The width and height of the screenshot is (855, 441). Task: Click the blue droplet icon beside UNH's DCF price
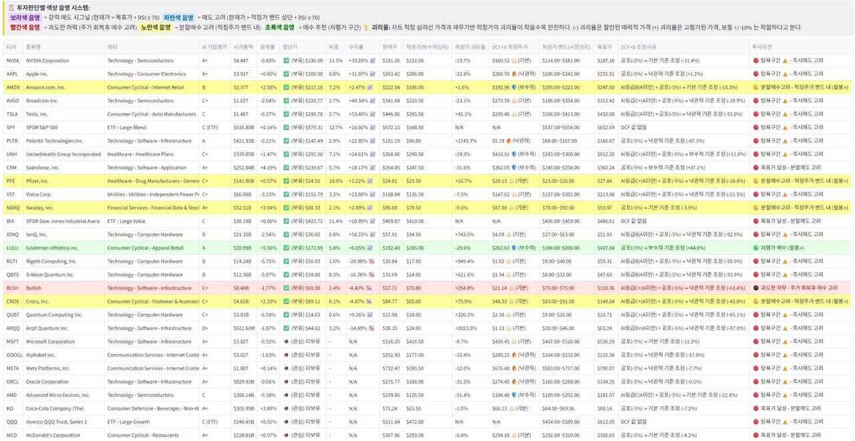click(x=514, y=154)
